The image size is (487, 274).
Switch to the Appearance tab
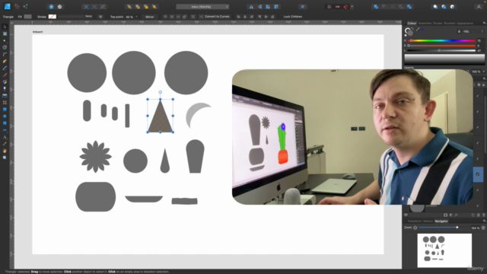[x=465, y=23]
